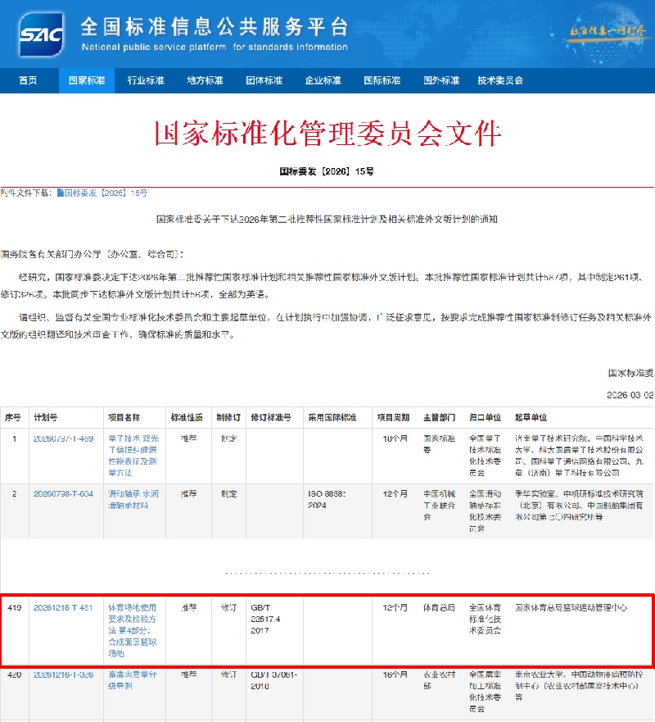Screen dimensions: 655x722
Task: Switch to the 地方标准 navigation tab
Action: tap(205, 80)
